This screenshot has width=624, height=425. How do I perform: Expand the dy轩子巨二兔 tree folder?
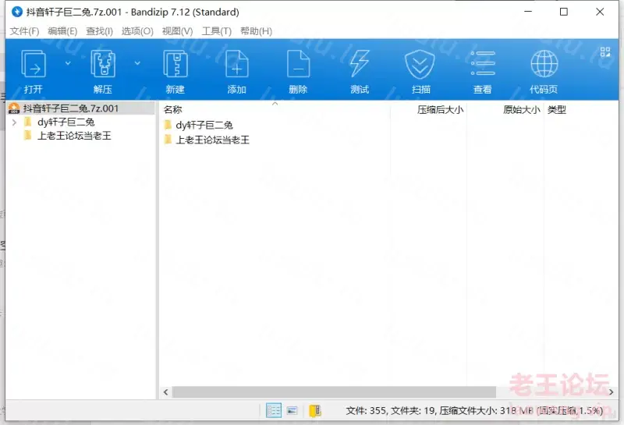coord(14,122)
